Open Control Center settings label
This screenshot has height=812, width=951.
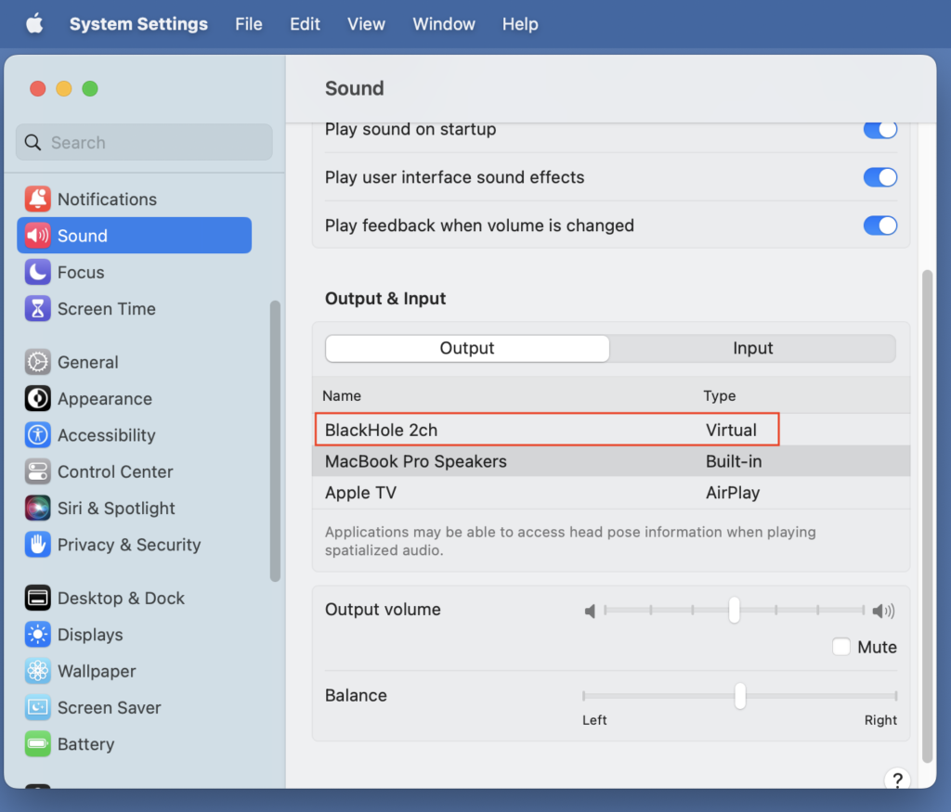pos(115,471)
